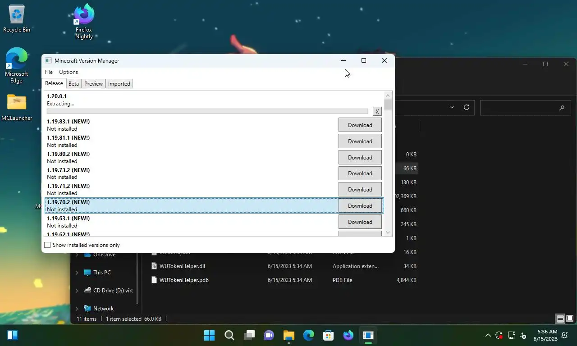Switch to the Beta tab

(73, 84)
